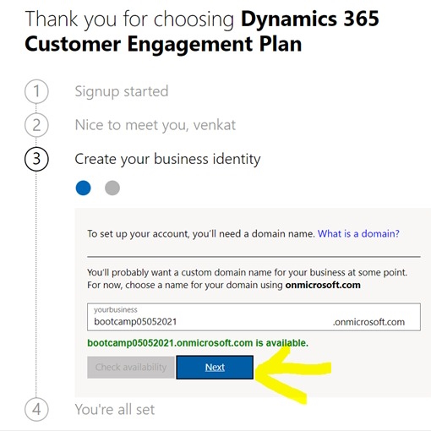Select the step 1 circle icon
This screenshot has width=431, height=431.
tap(36, 91)
